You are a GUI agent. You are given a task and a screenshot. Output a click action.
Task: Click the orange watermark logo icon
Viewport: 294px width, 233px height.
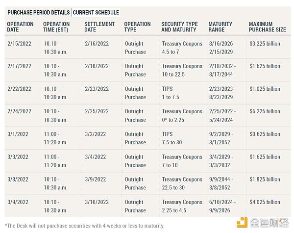pyautogui.click(x=242, y=223)
